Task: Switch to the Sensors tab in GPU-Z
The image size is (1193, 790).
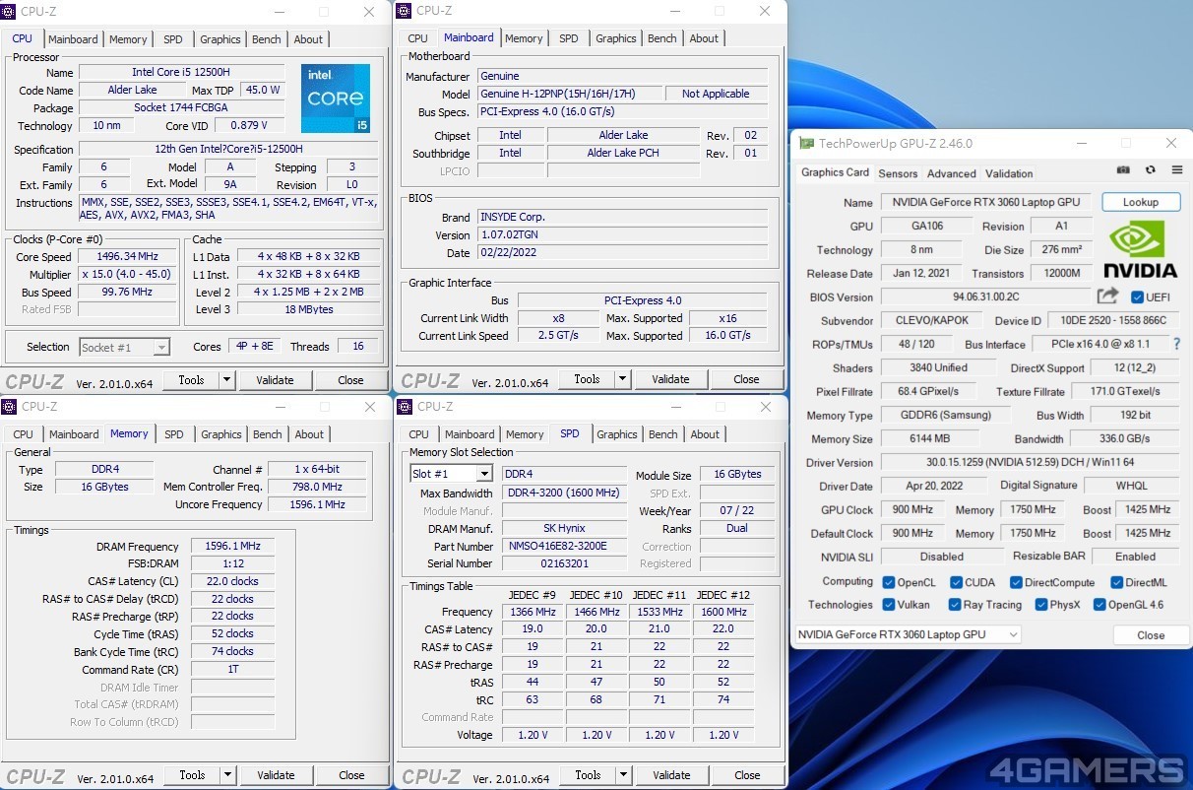Action: 898,173
